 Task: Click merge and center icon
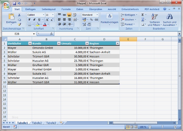(x=75, y=19)
